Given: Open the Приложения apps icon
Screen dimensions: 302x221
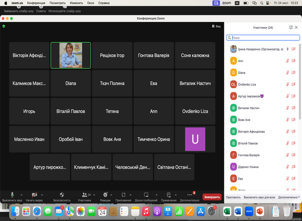Looking at the screenshot, I should [x=123, y=195].
